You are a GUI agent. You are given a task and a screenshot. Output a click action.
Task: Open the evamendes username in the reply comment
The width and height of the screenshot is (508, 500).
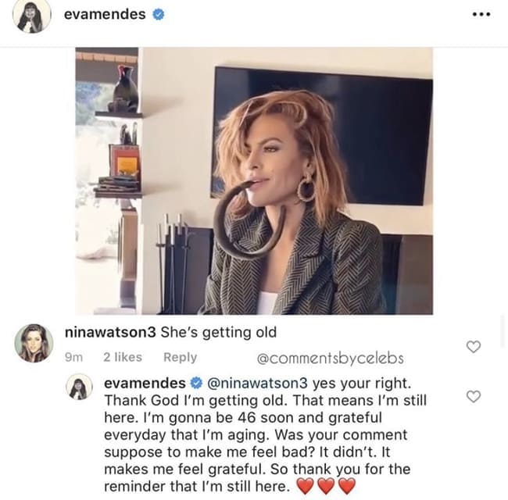click(145, 383)
